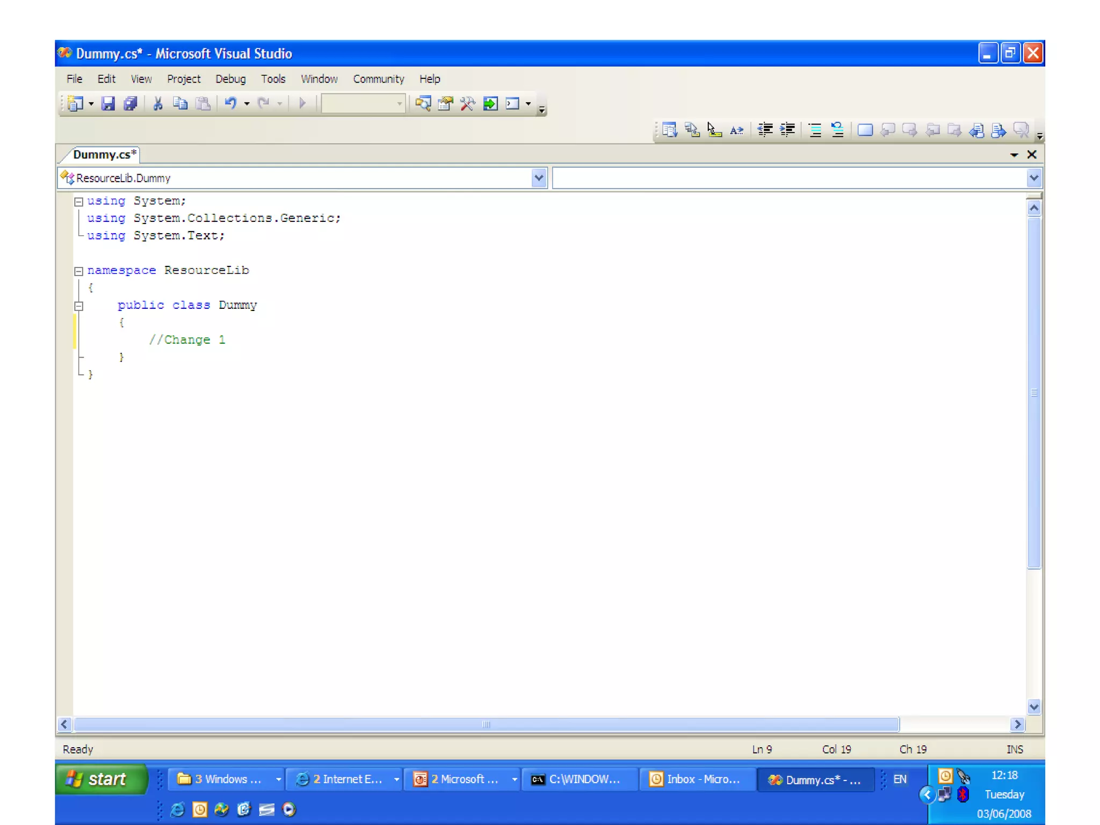1100x825 pixels.
Task: Open the Tools menu
Action: click(273, 79)
